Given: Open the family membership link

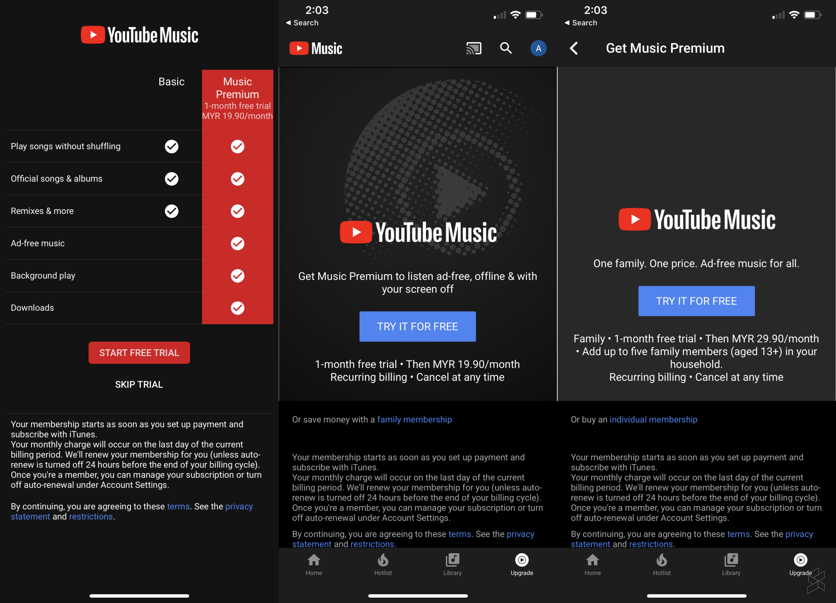Looking at the screenshot, I should tap(414, 420).
